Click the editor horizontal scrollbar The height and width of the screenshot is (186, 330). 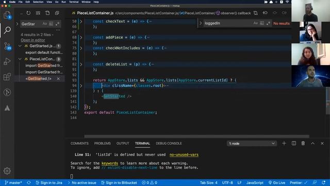(197, 136)
